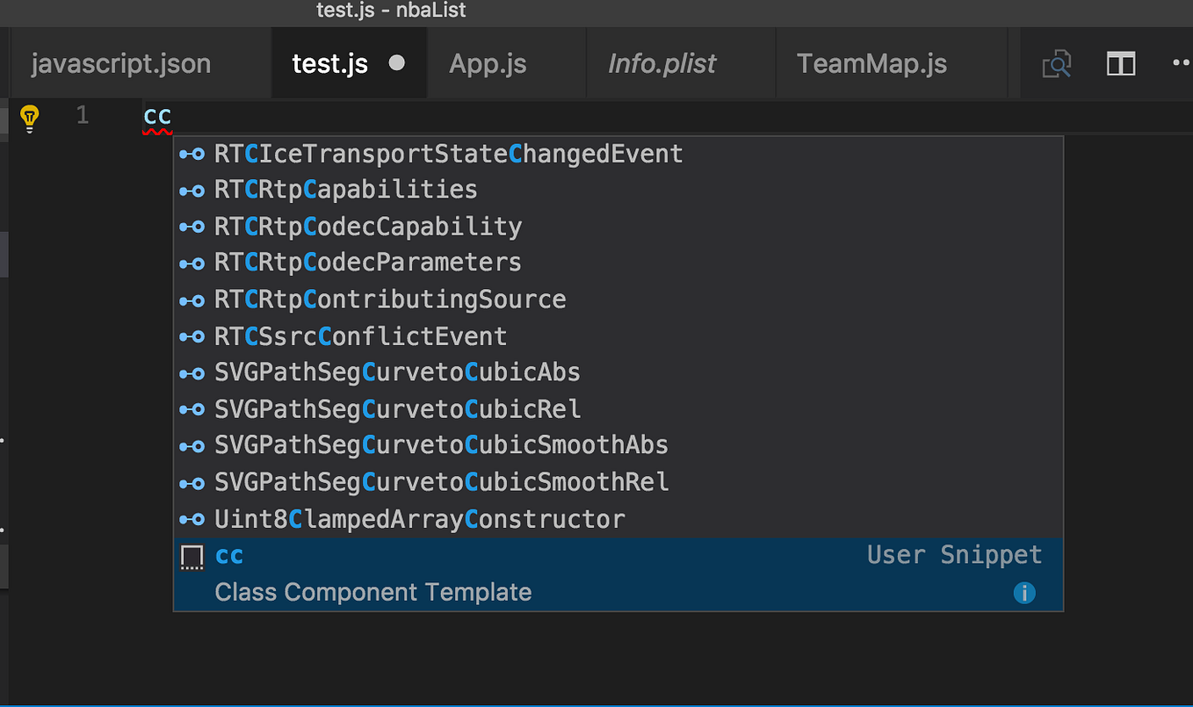Screen dimensions: 1193x707
Task: Click the snippet square icon beside cc
Action: 192,555
